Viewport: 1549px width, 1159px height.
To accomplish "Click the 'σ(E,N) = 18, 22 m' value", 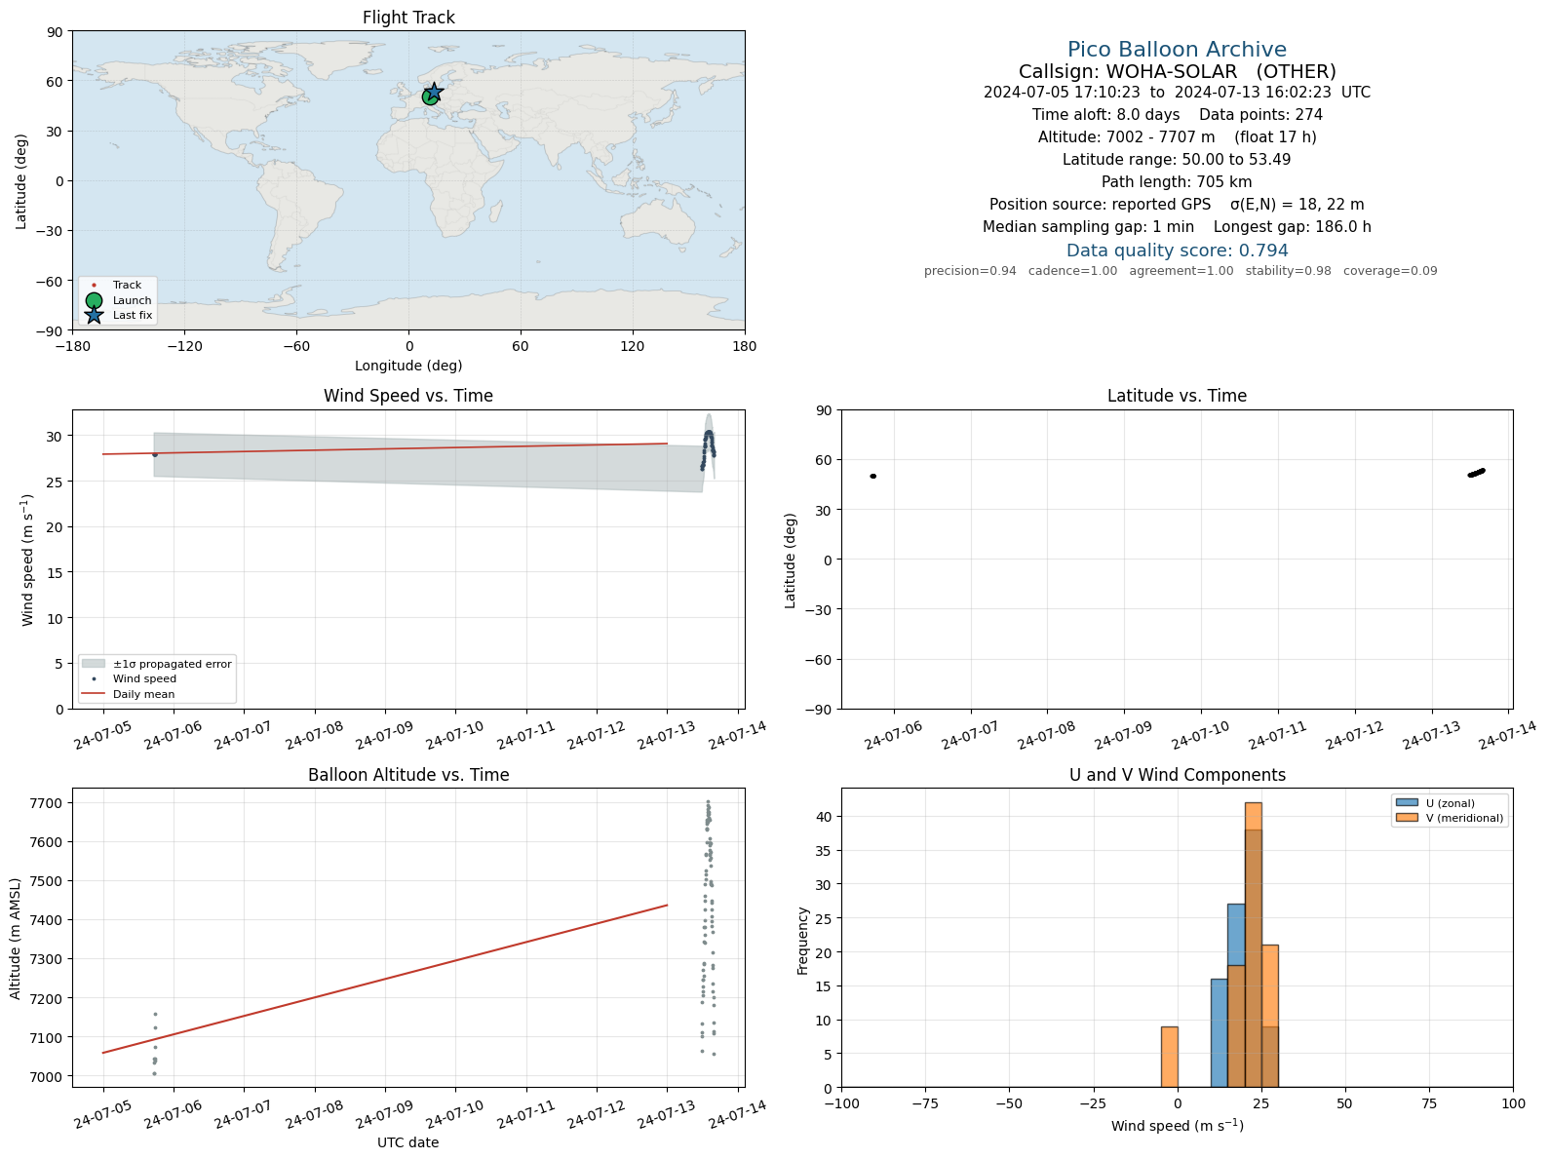I will tap(1297, 205).
